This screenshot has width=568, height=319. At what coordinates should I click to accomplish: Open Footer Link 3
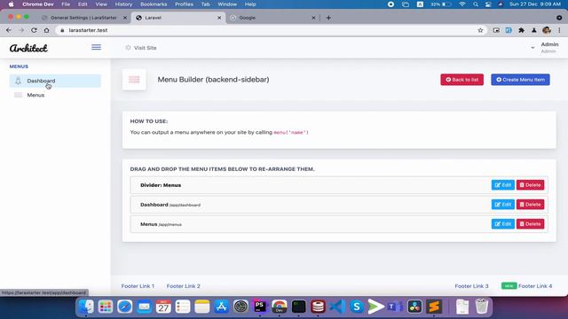point(471,286)
